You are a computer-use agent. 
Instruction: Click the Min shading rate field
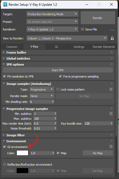coord(42,101)
